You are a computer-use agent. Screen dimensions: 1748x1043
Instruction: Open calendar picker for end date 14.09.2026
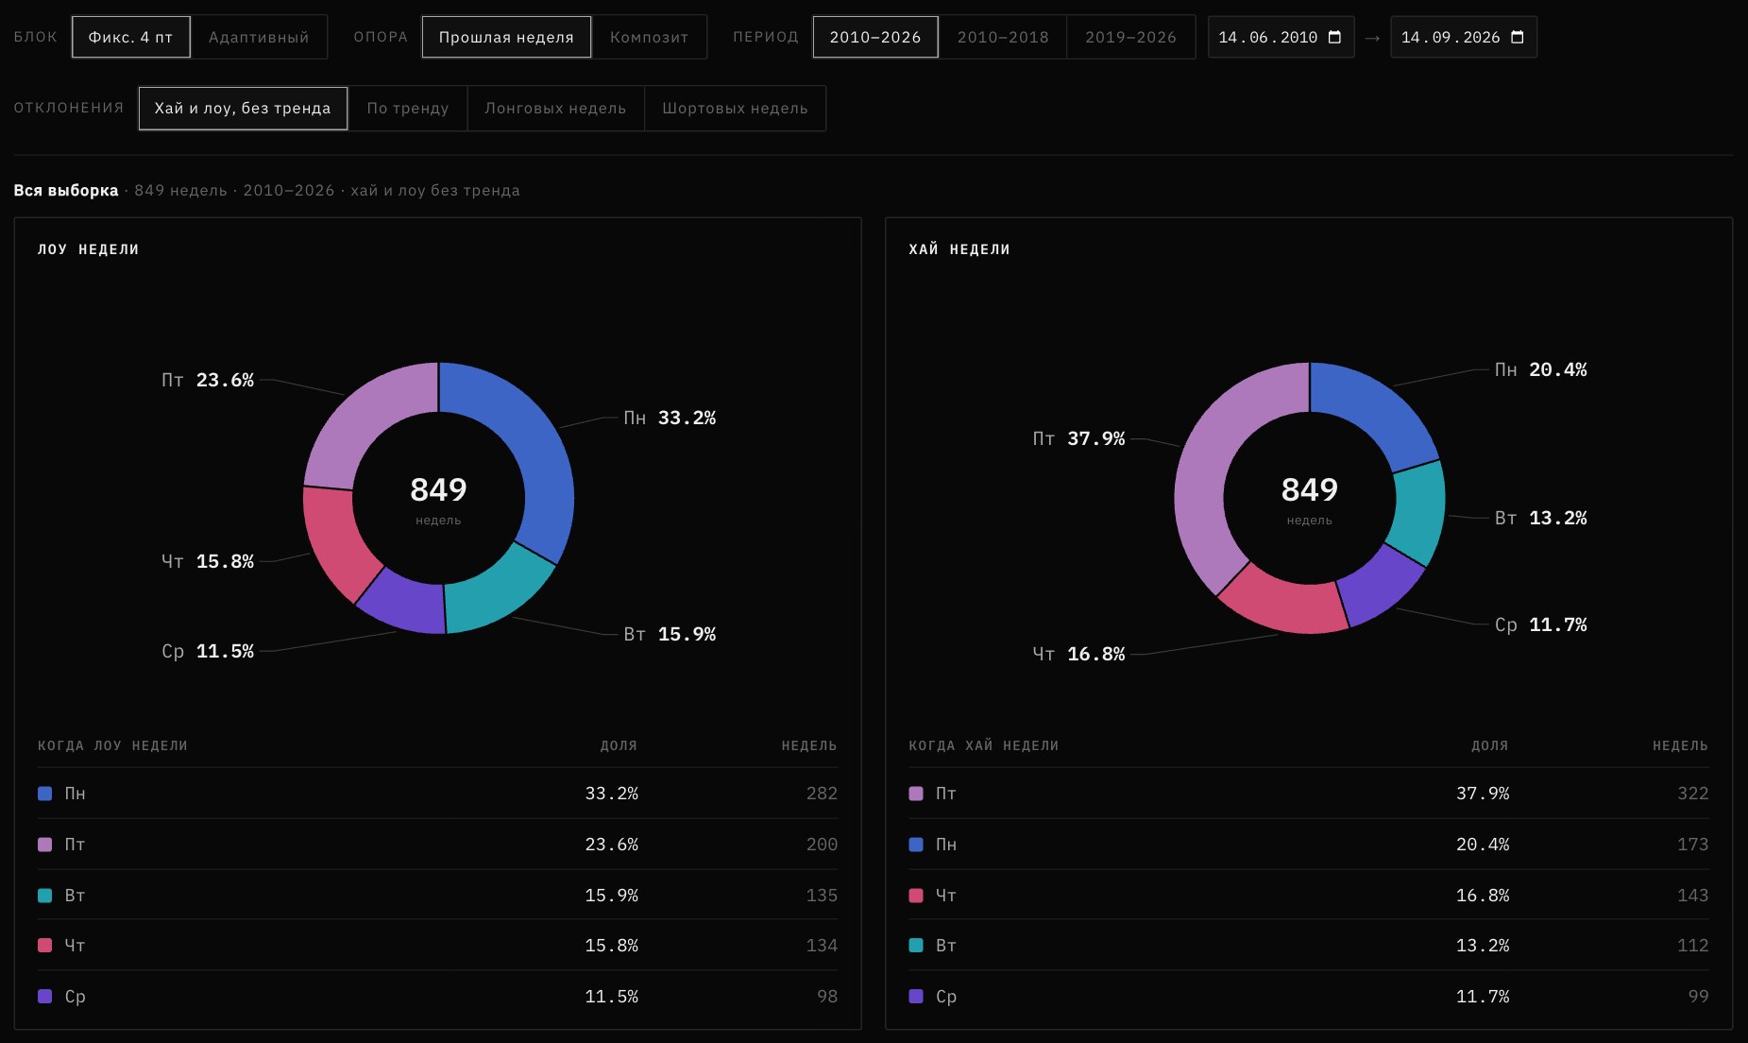[x=1518, y=37]
